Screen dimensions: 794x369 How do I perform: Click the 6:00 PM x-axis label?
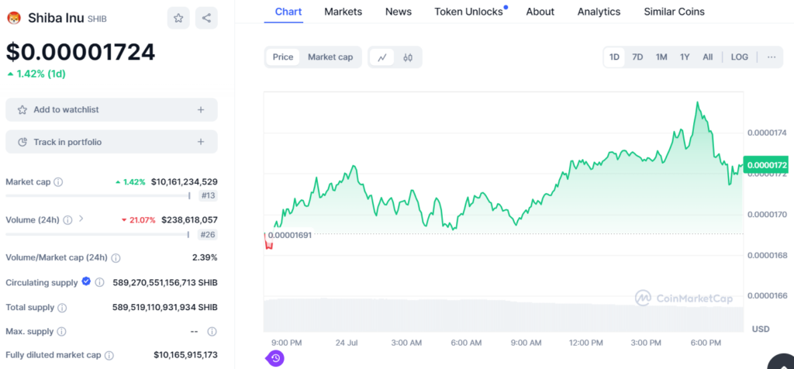click(x=706, y=343)
